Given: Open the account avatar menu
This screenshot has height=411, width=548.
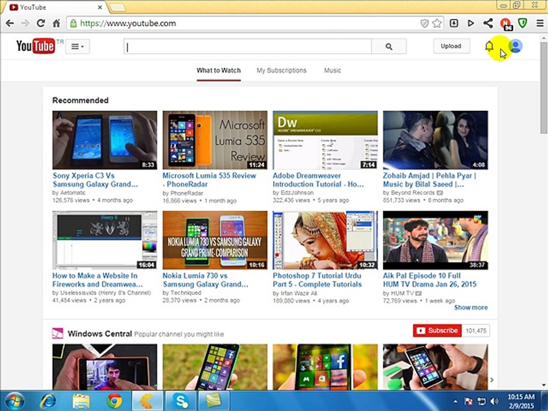Looking at the screenshot, I should (515, 46).
